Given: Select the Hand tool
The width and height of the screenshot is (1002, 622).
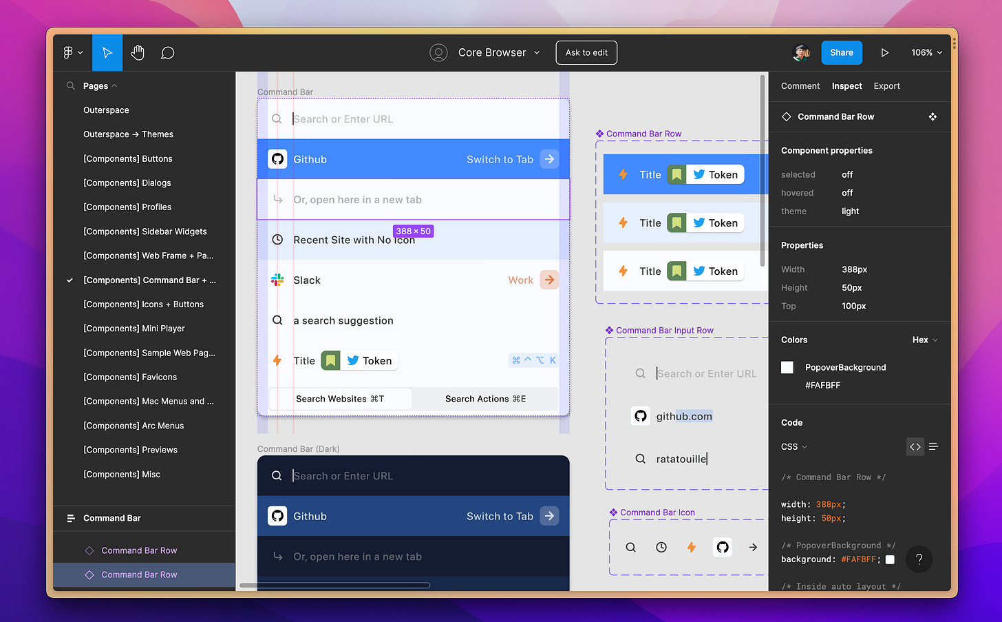Looking at the screenshot, I should click(x=138, y=52).
